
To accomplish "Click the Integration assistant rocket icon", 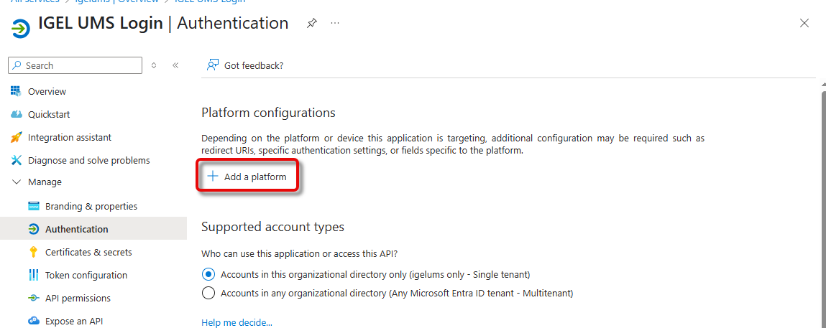I will pyautogui.click(x=16, y=137).
